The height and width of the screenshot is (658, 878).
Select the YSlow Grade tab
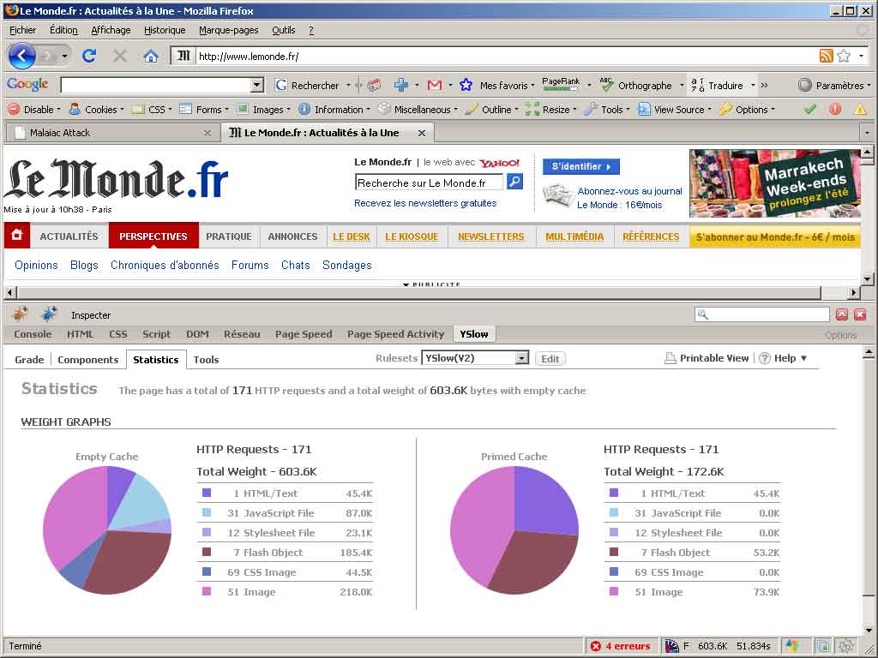pyautogui.click(x=29, y=359)
